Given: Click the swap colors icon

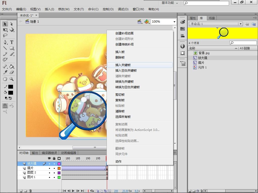Looking at the screenshot, I should tap(10, 98).
